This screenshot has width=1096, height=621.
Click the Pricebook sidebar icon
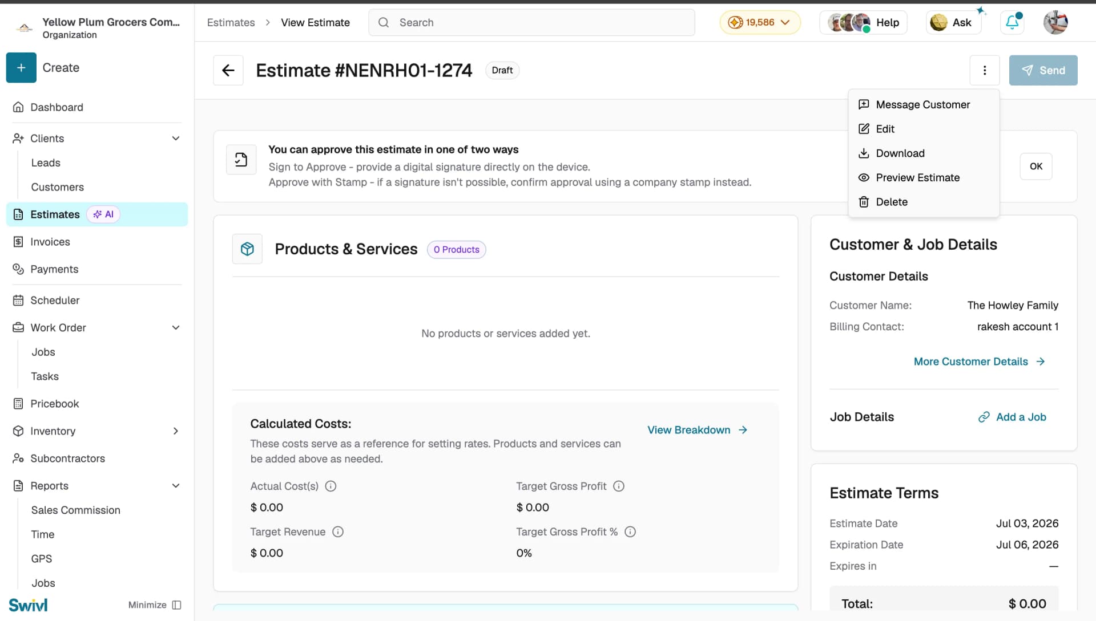coord(18,404)
